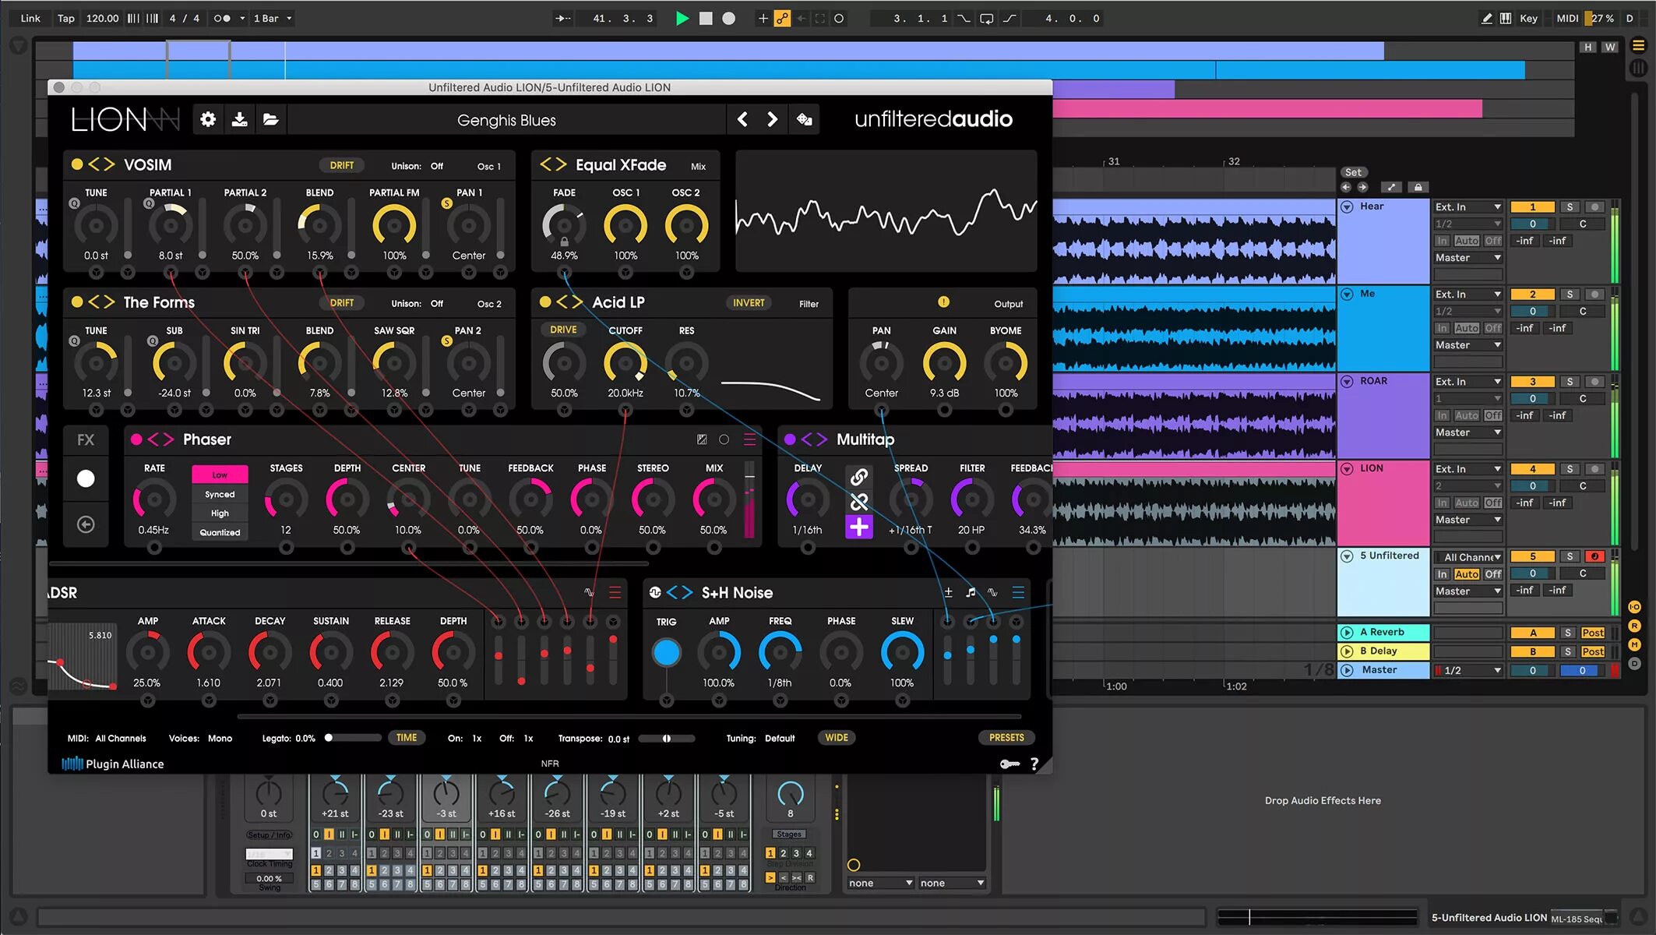This screenshot has height=935, width=1656.
Task: Click Ableton transport play button
Action: pyautogui.click(x=682, y=18)
